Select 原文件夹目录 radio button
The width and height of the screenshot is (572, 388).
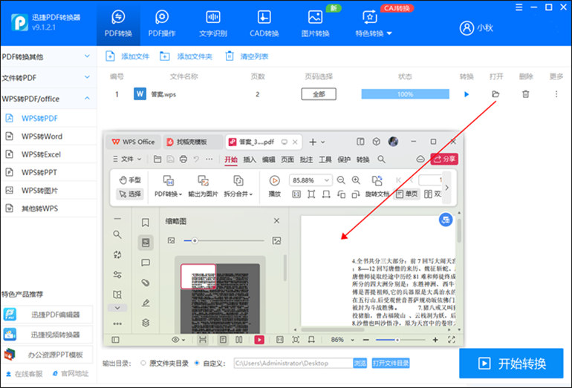[x=143, y=363]
